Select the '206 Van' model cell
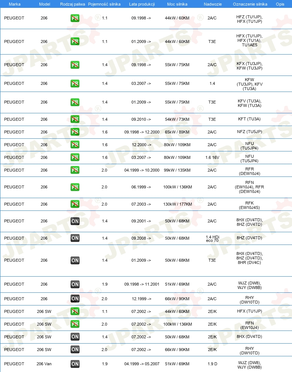This screenshot has width=292, height=372. pyautogui.click(x=44, y=364)
